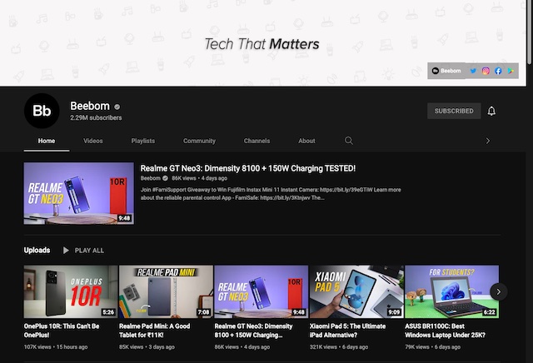This screenshot has width=533, height=363.
Task: Switch to the Videos tab
Action: click(92, 141)
